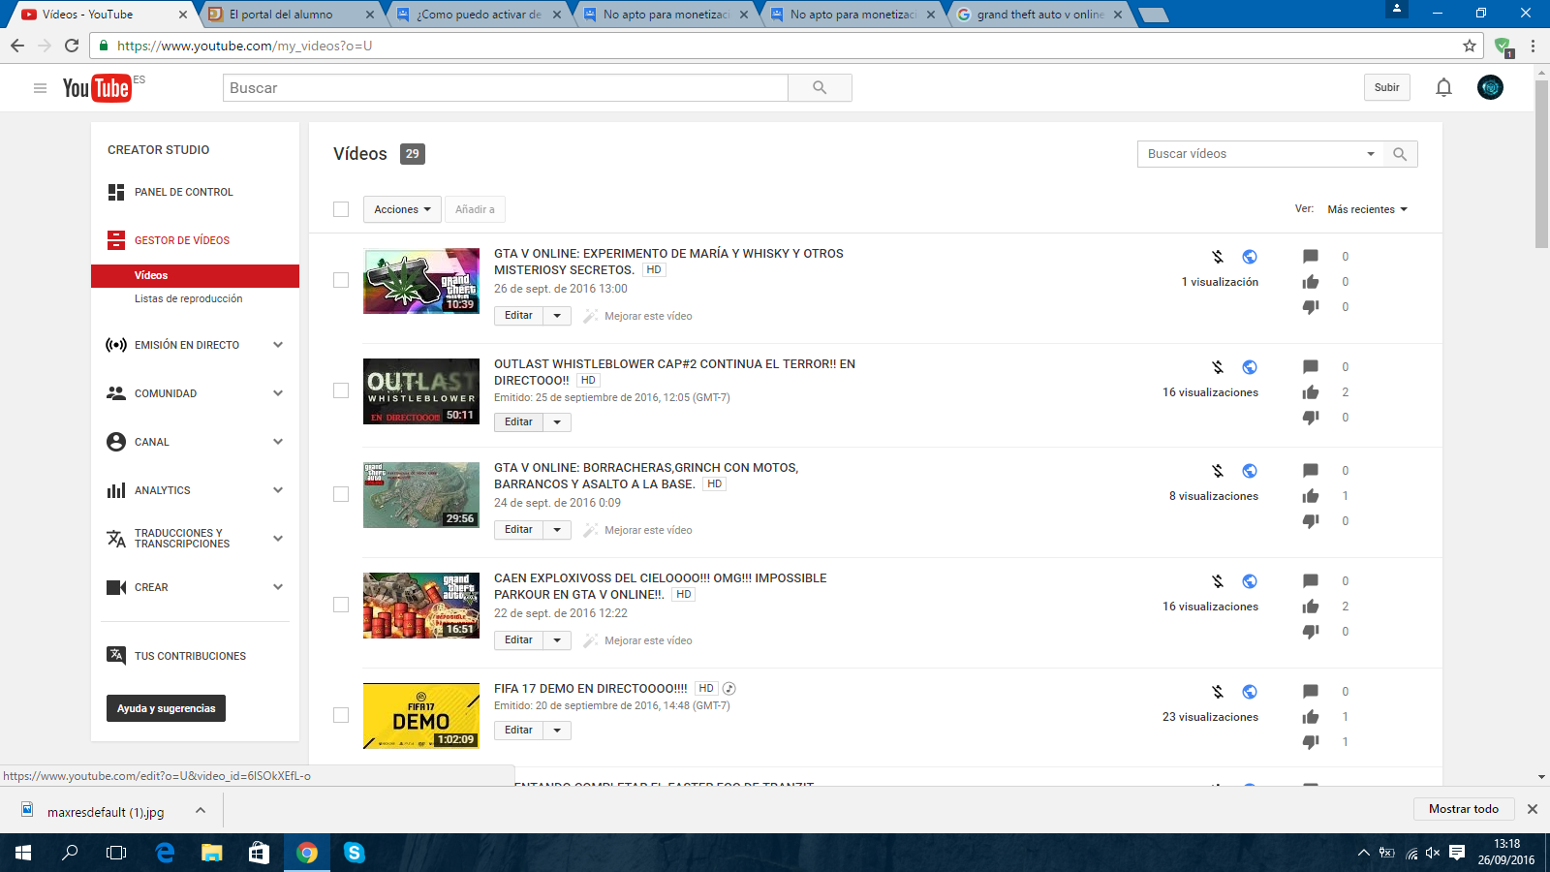
Task: Click the monetization icon for GTA V Borracheras video
Action: pyautogui.click(x=1218, y=471)
